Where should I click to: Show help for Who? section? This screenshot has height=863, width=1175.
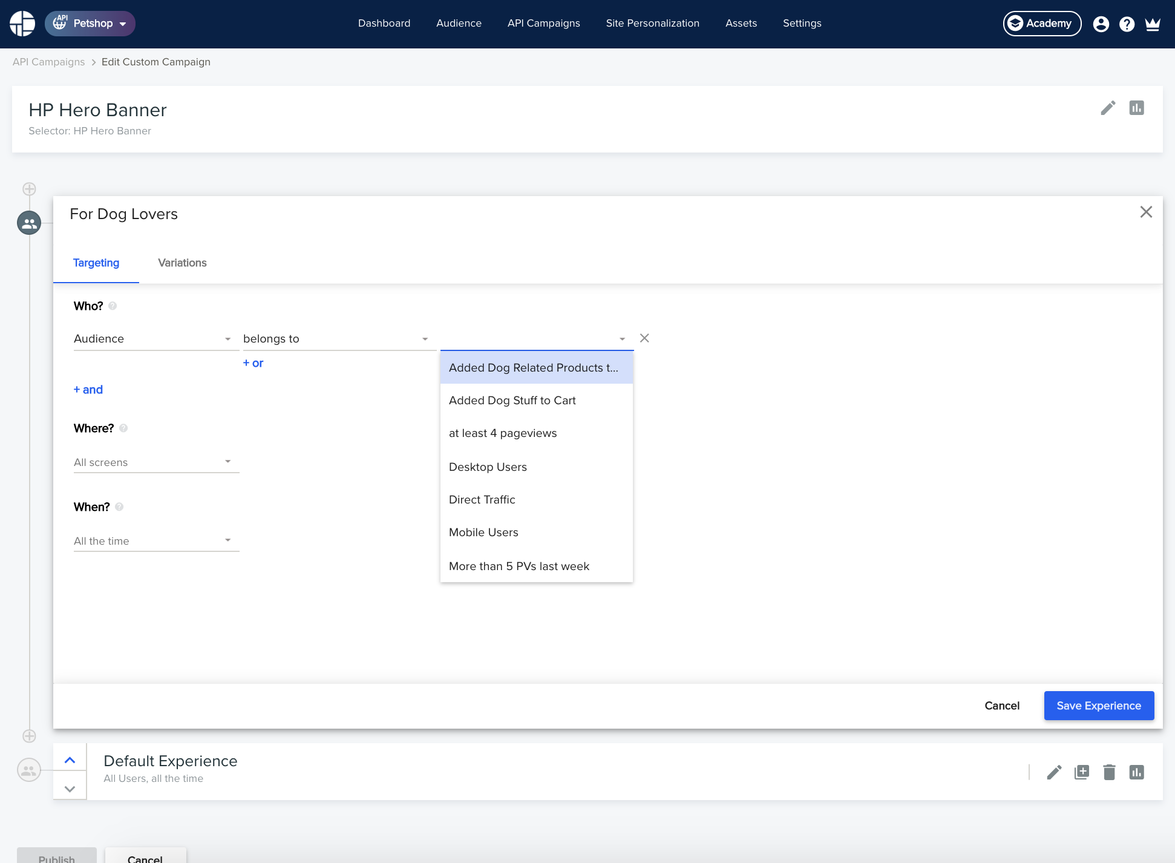113,306
